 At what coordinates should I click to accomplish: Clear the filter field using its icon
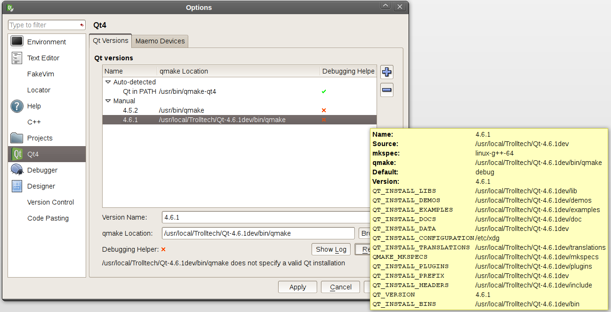[x=82, y=25]
